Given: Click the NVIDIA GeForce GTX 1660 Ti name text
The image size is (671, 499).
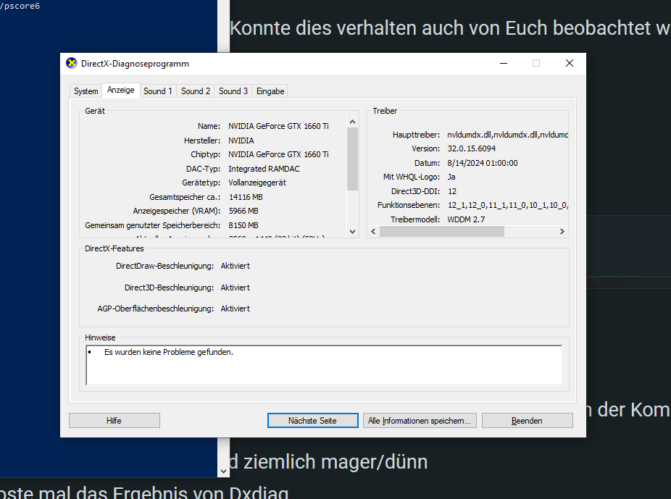Looking at the screenshot, I should pyautogui.click(x=278, y=126).
